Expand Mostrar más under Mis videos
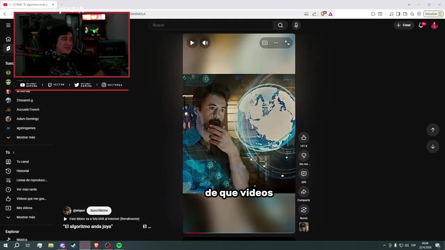 coord(26,217)
